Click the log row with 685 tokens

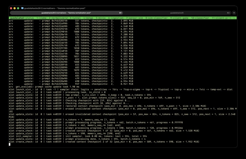click(x=71, y=76)
